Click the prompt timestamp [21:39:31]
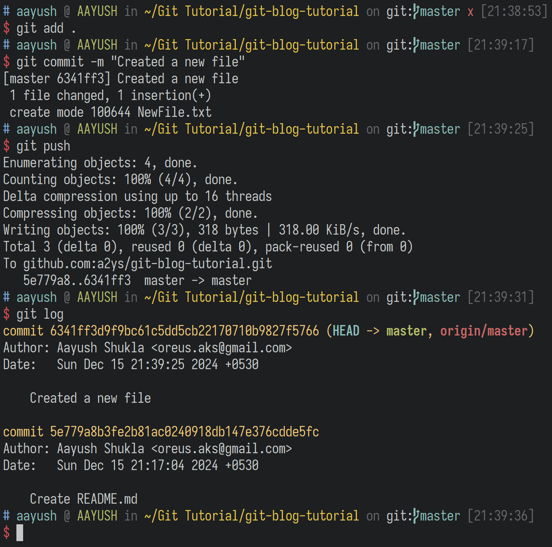The width and height of the screenshot is (552, 547). tap(501, 297)
